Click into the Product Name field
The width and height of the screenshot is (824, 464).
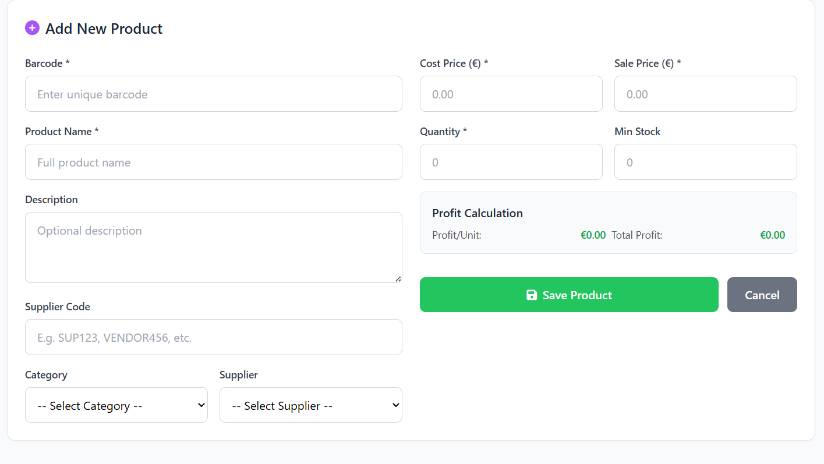[213, 162]
